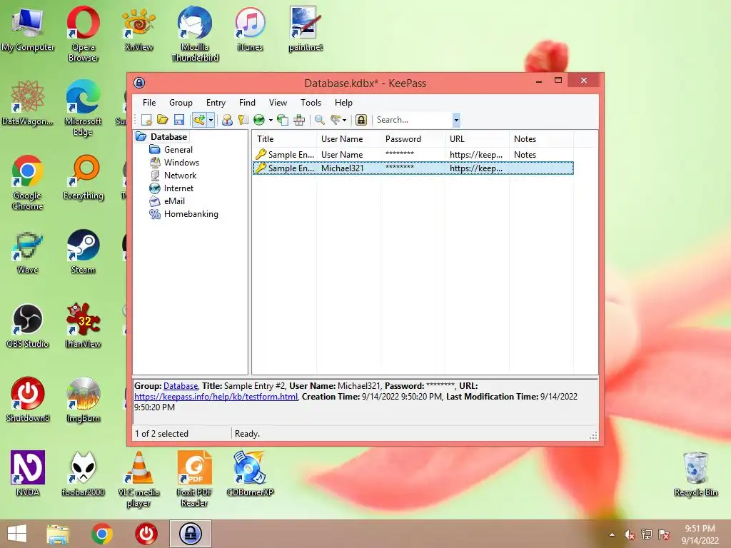Select the Homebanking group in tree
This screenshot has height=548, width=731.
pos(191,214)
